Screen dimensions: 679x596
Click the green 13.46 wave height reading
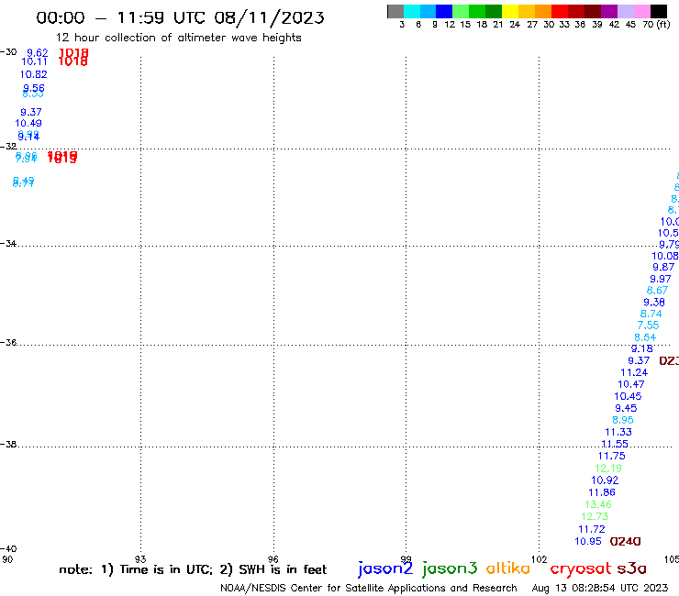tap(598, 504)
